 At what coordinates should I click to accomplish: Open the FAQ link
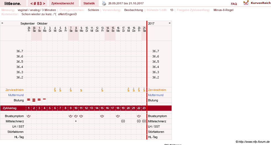tap(234, 4)
